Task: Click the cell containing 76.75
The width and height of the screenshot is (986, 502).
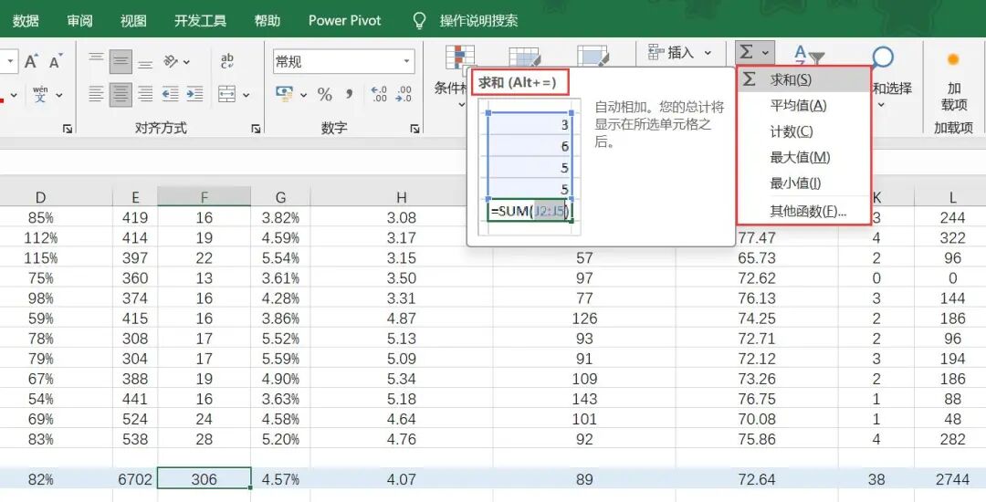Action: point(757,399)
